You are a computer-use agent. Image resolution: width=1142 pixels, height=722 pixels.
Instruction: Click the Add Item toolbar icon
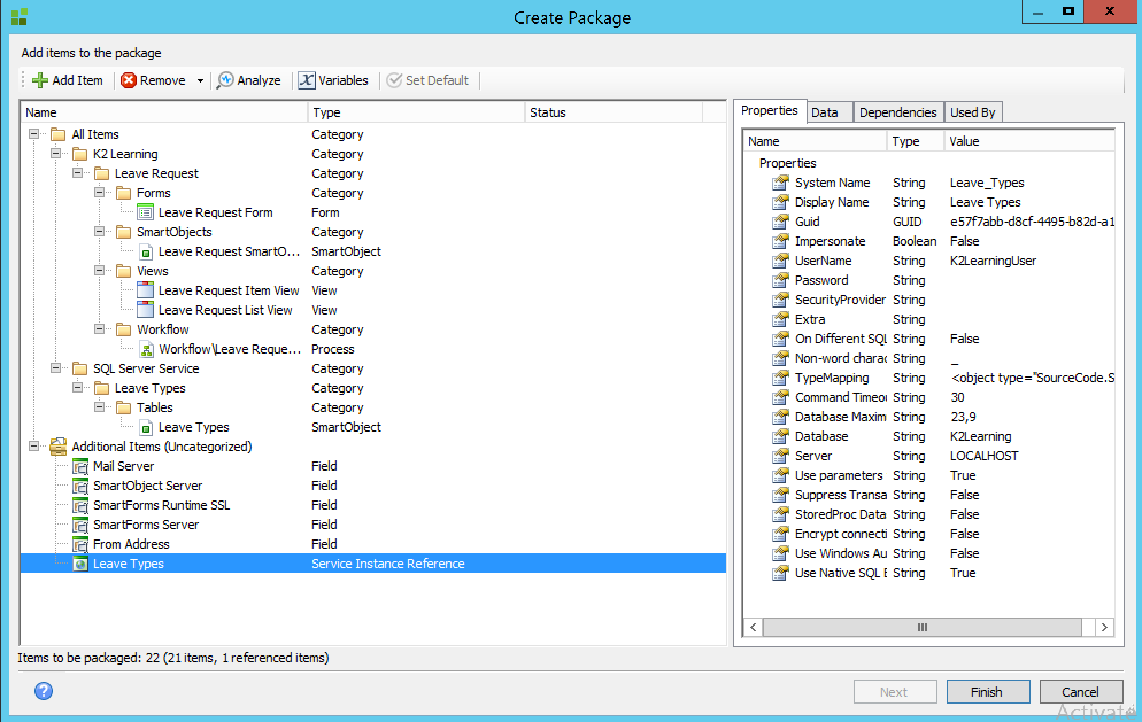click(x=40, y=80)
